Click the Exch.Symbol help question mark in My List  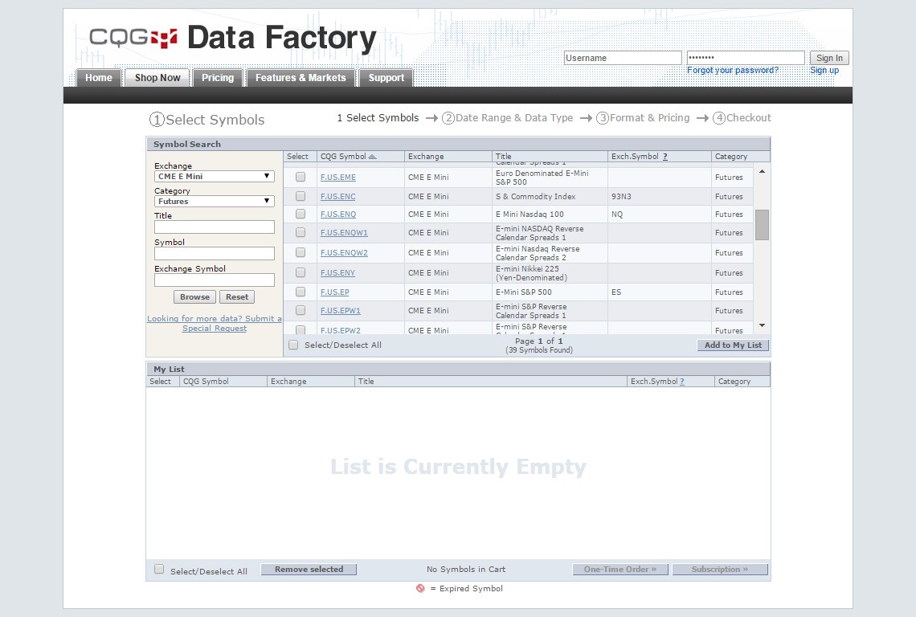(681, 382)
